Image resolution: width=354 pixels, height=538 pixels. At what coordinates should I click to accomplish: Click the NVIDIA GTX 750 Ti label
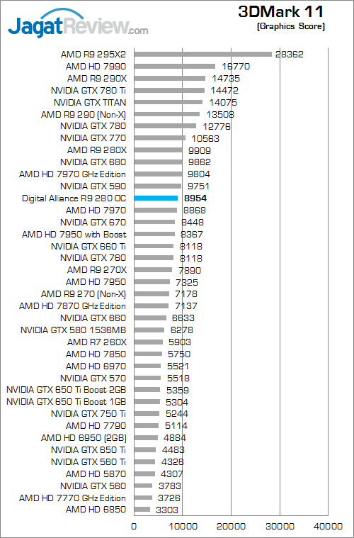(88, 414)
